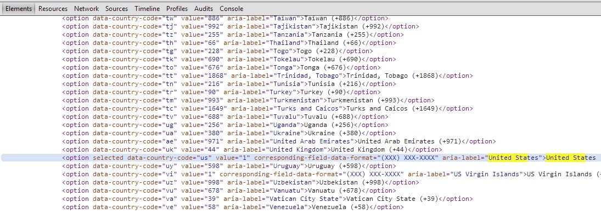Click the Venezuela option line
Screen dimensions: 601x214
[233, 207]
